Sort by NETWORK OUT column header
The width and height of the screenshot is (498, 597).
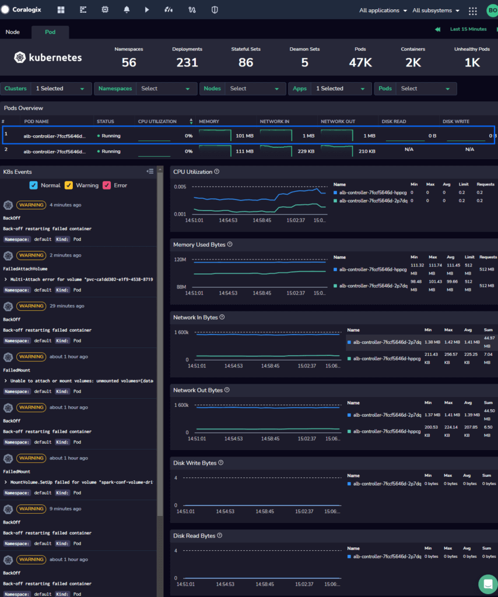pos(338,121)
